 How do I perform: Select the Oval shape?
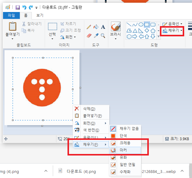click(x=141, y=25)
